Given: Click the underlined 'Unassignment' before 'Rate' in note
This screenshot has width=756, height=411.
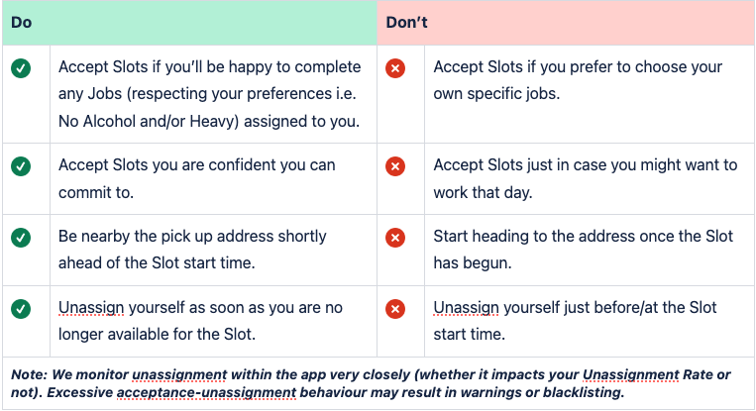Looking at the screenshot, I should coord(630,375).
